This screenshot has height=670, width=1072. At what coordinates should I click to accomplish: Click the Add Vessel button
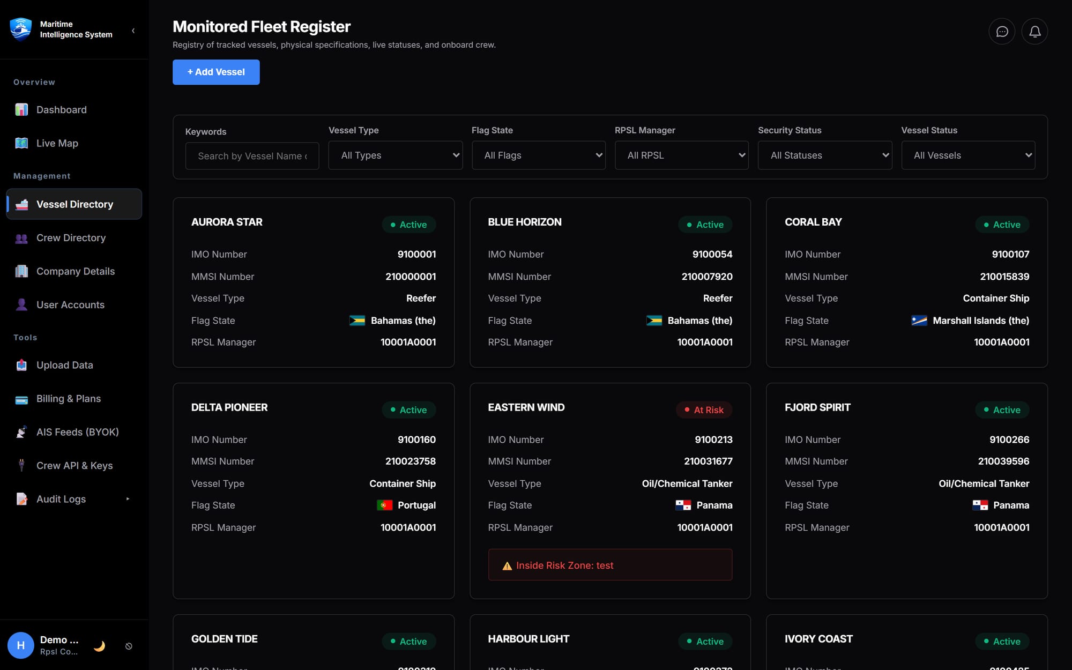click(216, 72)
